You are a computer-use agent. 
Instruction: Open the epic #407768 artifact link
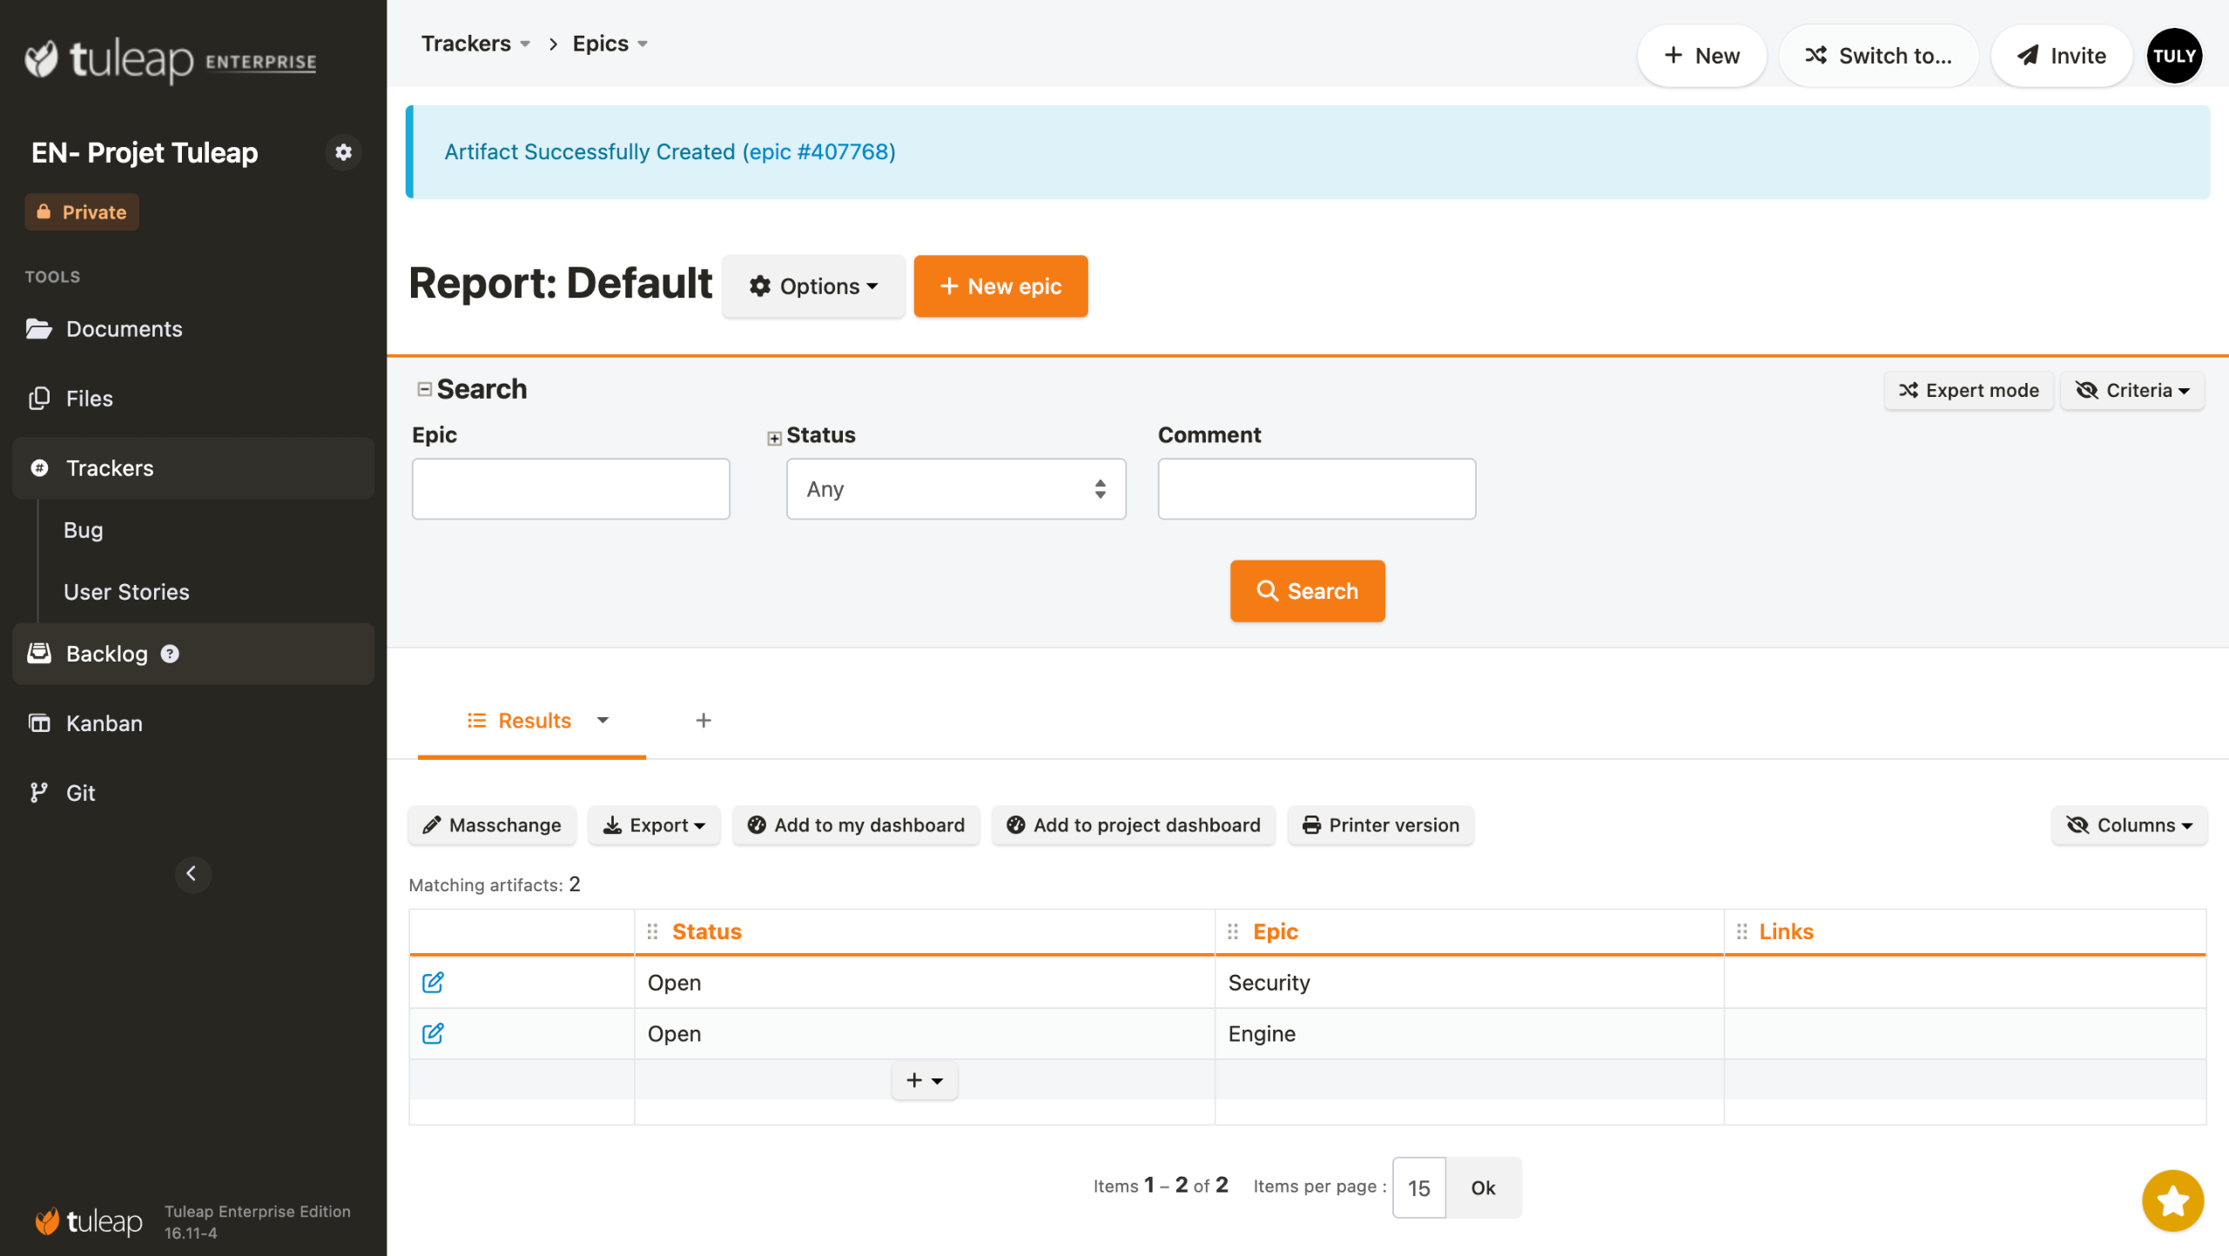[x=818, y=151]
